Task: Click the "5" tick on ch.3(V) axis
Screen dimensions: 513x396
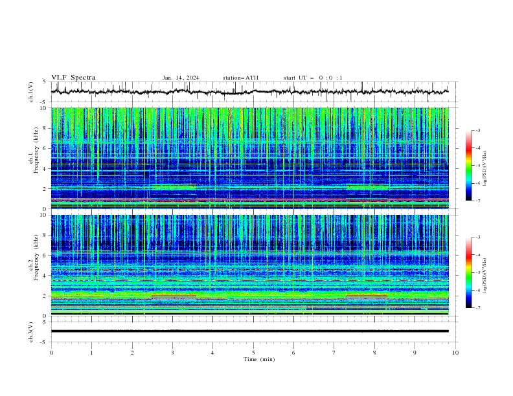Action: pos(45,322)
